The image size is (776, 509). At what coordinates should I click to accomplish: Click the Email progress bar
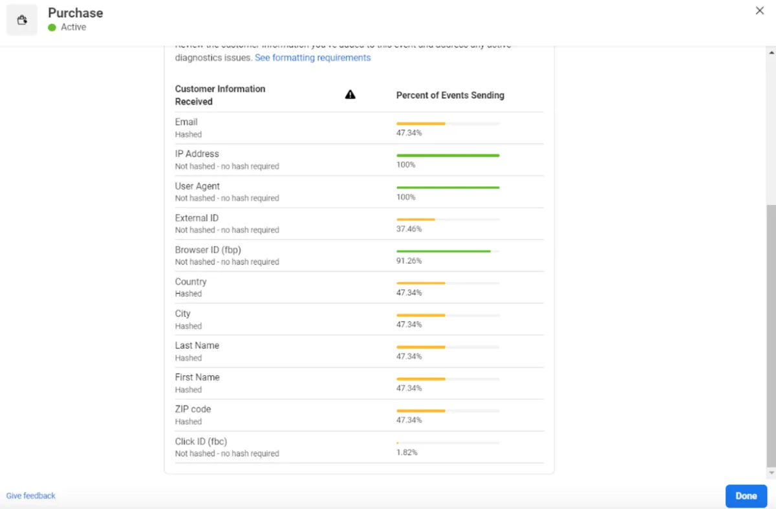click(447, 124)
